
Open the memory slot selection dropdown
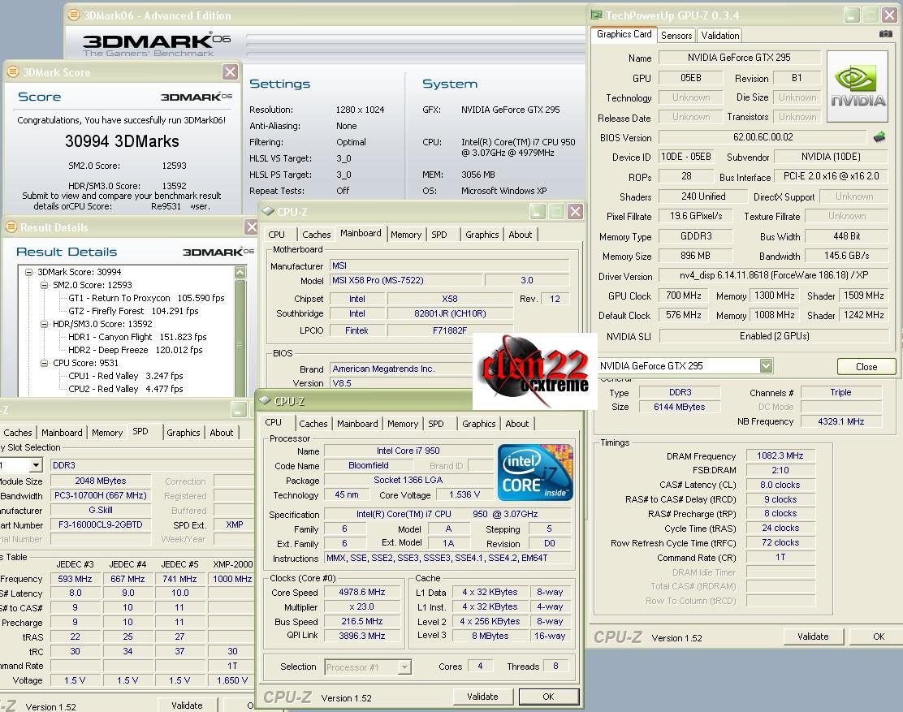point(37,464)
